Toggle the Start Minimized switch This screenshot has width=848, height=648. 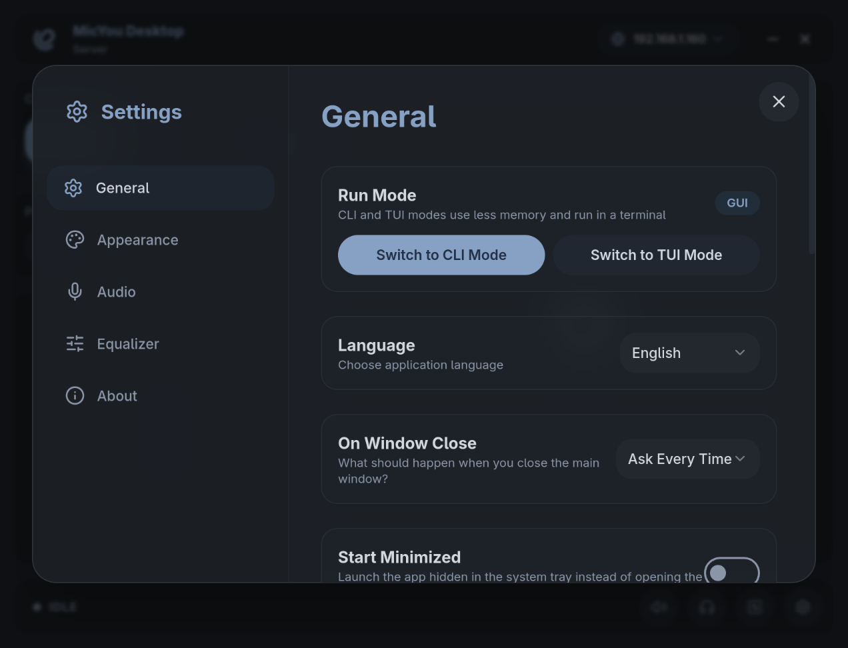(x=732, y=571)
